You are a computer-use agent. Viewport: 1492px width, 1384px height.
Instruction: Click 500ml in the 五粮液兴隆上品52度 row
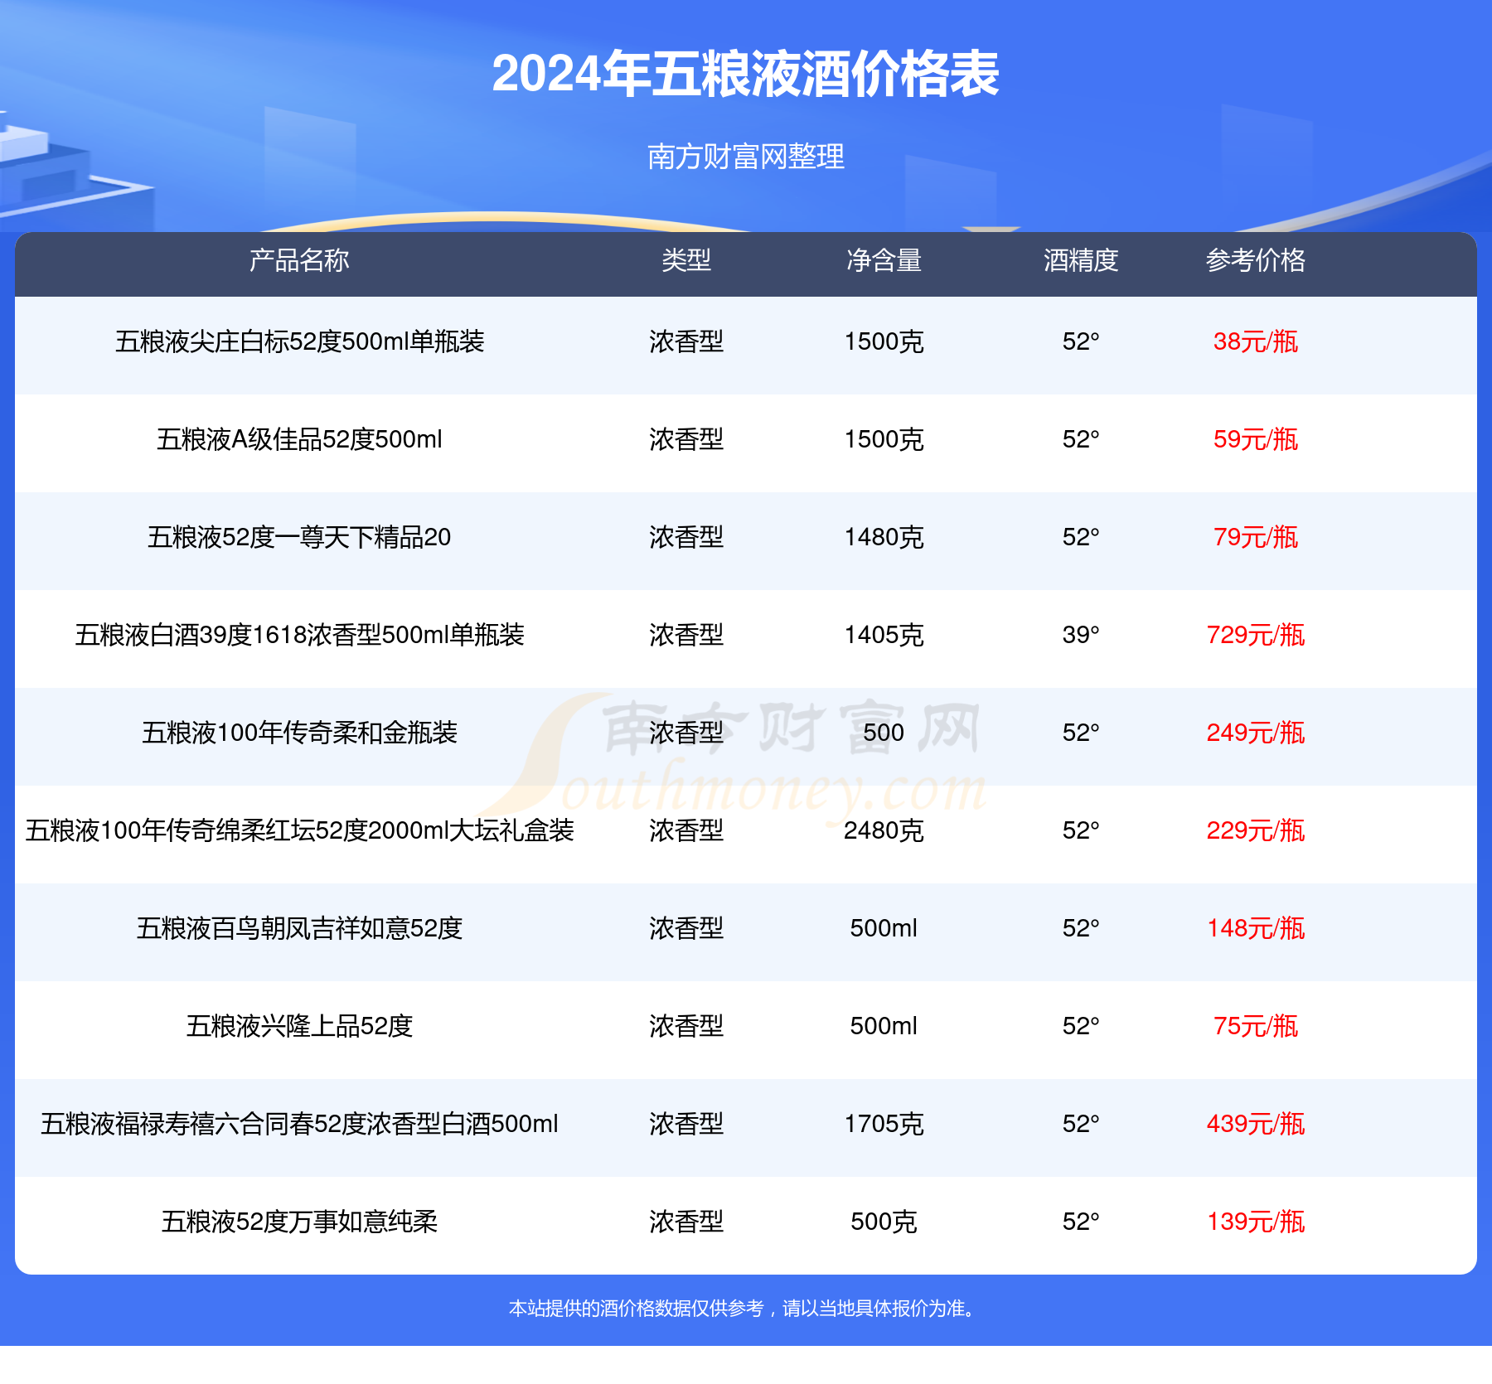click(x=884, y=1026)
